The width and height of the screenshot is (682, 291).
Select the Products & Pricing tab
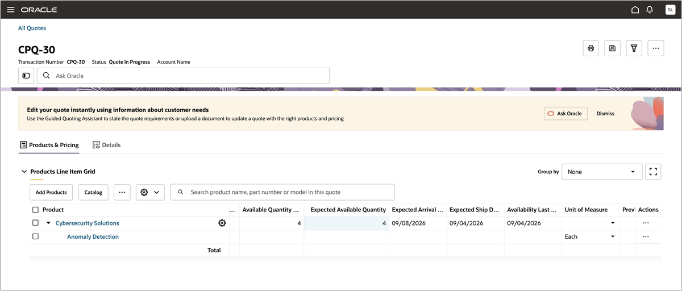pyautogui.click(x=49, y=145)
